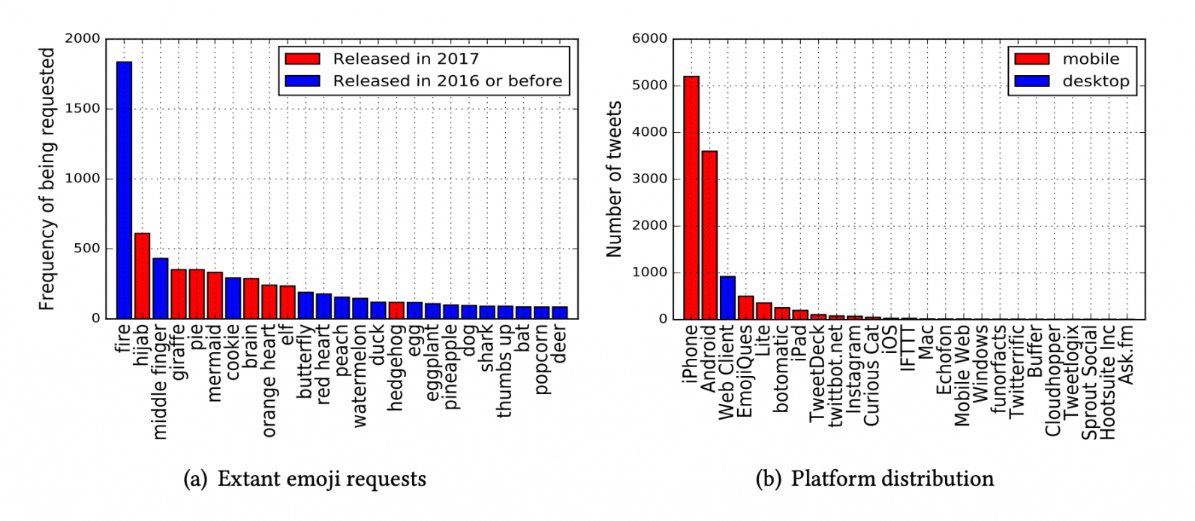Image resolution: width=1195 pixels, height=521 pixels.
Task: Click the blue Web Client bar
Action: pyautogui.click(x=727, y=297)
